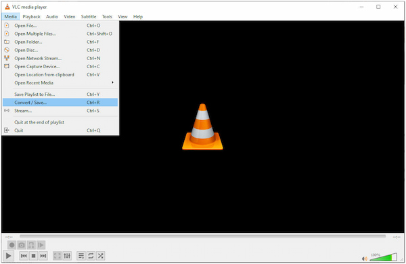Choose Open Disc... entry
Screen dimensions: 406x264
60,50
